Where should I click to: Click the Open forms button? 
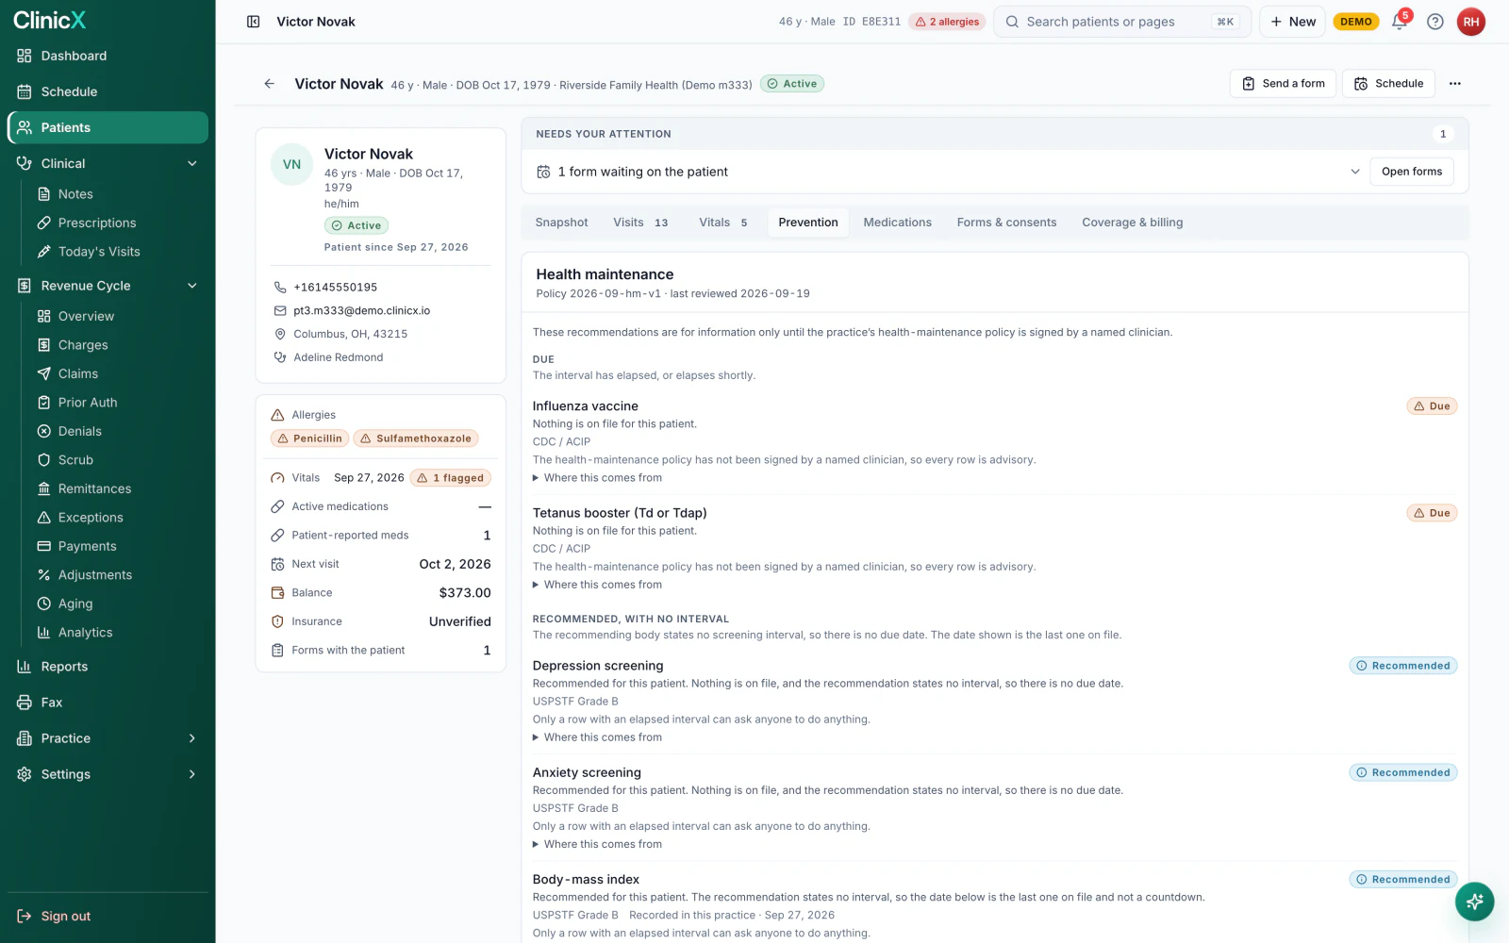point(1411,172)
